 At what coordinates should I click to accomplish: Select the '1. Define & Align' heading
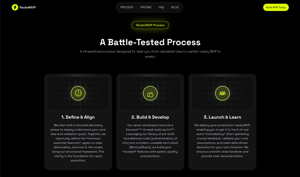[78, 117]
